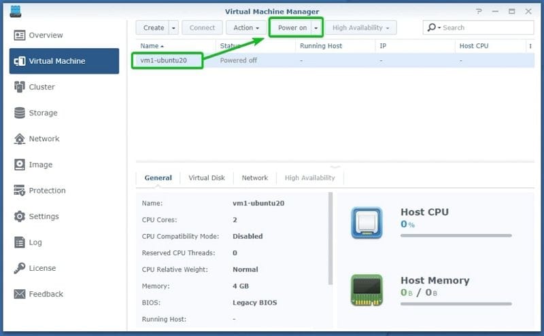Open the Storage database icon
The width and height of the screenshot is (544, 336).
pos(20,113)
